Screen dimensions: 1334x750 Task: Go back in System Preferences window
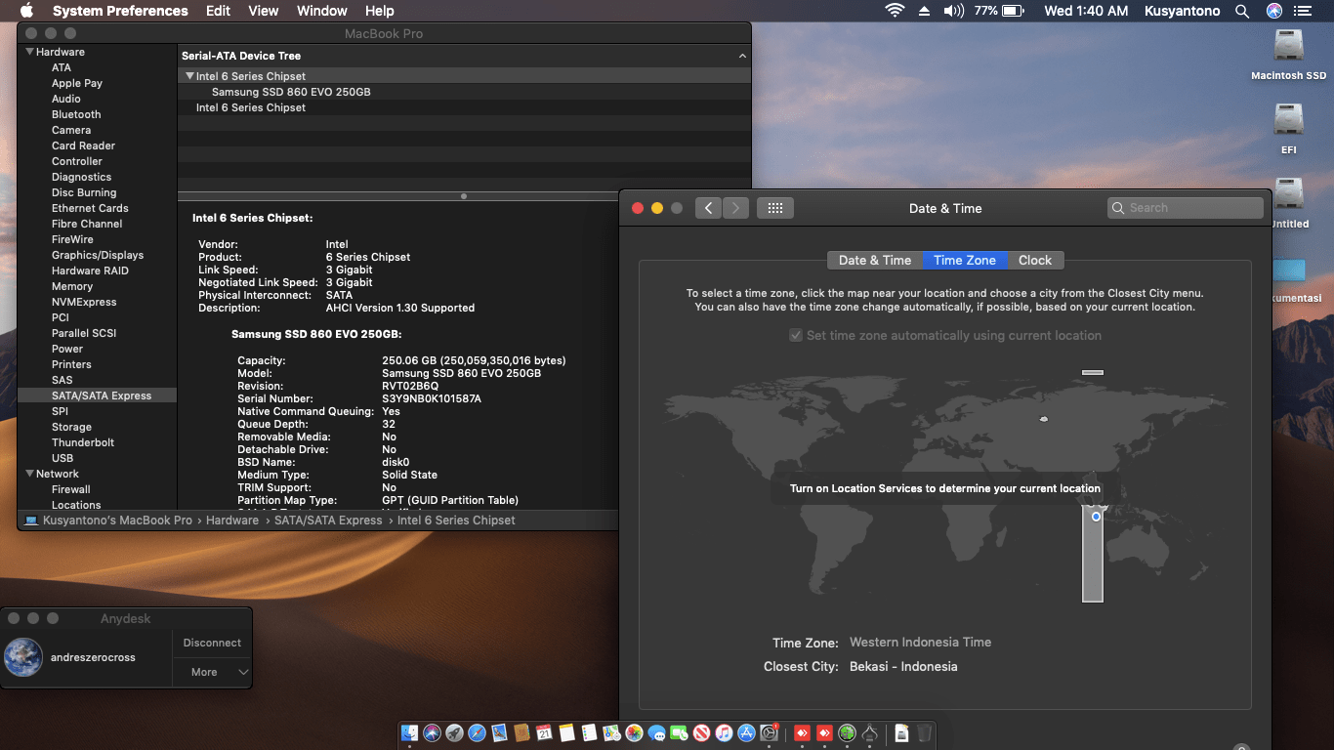coord(708,208)
